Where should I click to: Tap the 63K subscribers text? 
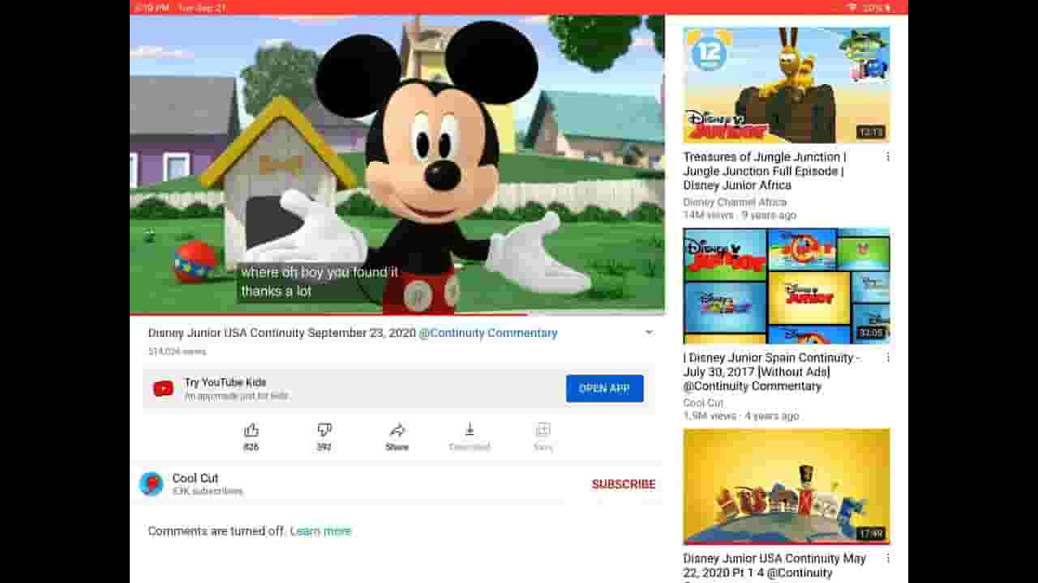click(x=208, y=492)
